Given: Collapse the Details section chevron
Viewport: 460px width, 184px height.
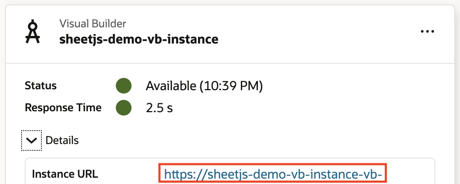Looking at the screenshot, I should tap(31, 140).
